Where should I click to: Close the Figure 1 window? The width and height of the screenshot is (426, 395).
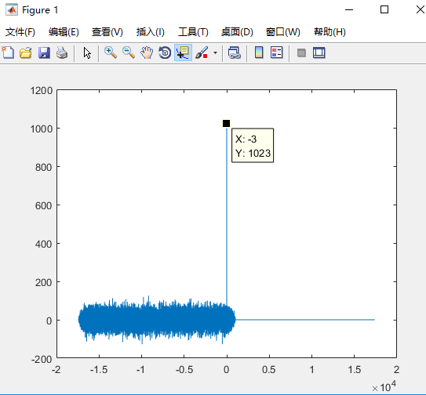420,9
